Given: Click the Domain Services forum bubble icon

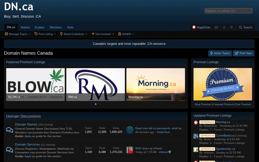Looking at the screenshot, I should (x=10, y=150).
